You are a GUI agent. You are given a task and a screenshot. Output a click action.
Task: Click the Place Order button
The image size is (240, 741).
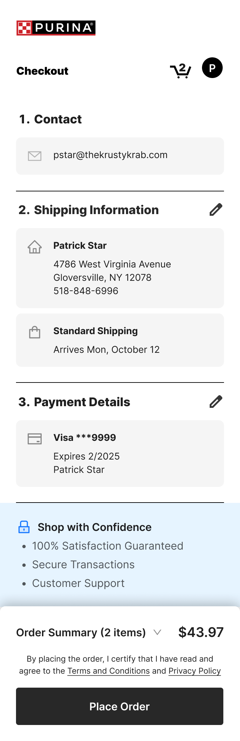point(120,706)
